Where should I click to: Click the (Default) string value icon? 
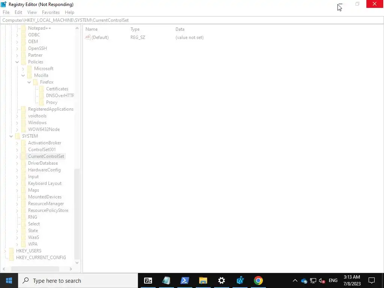88,37
